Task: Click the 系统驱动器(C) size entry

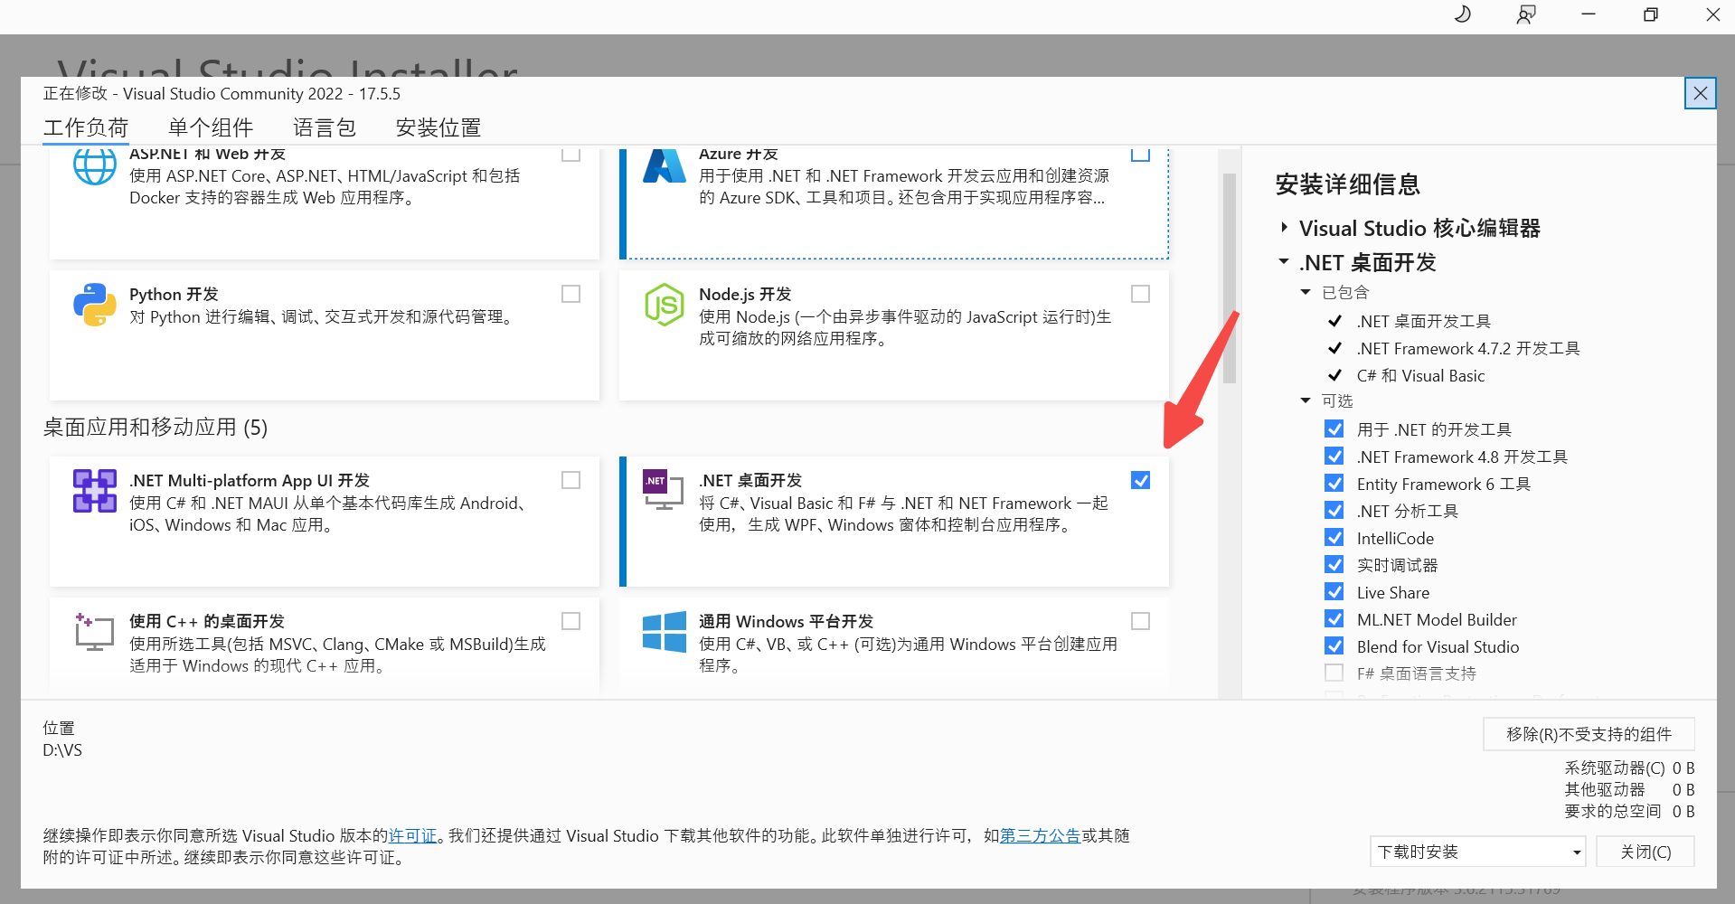Action: 1629,767
